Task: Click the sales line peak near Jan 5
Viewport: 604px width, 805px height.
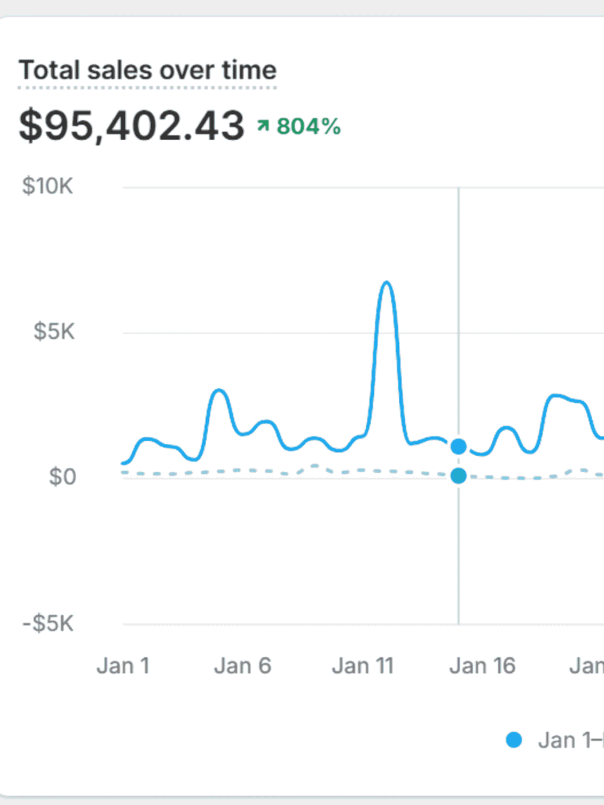Action: point(219,391)
